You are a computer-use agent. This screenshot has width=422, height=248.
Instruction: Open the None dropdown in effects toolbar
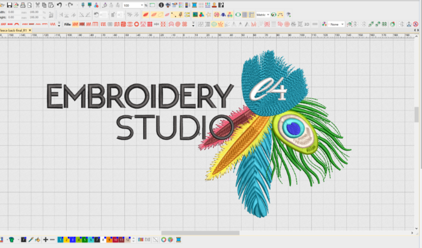pyautogui.click(x=336, y=25)
